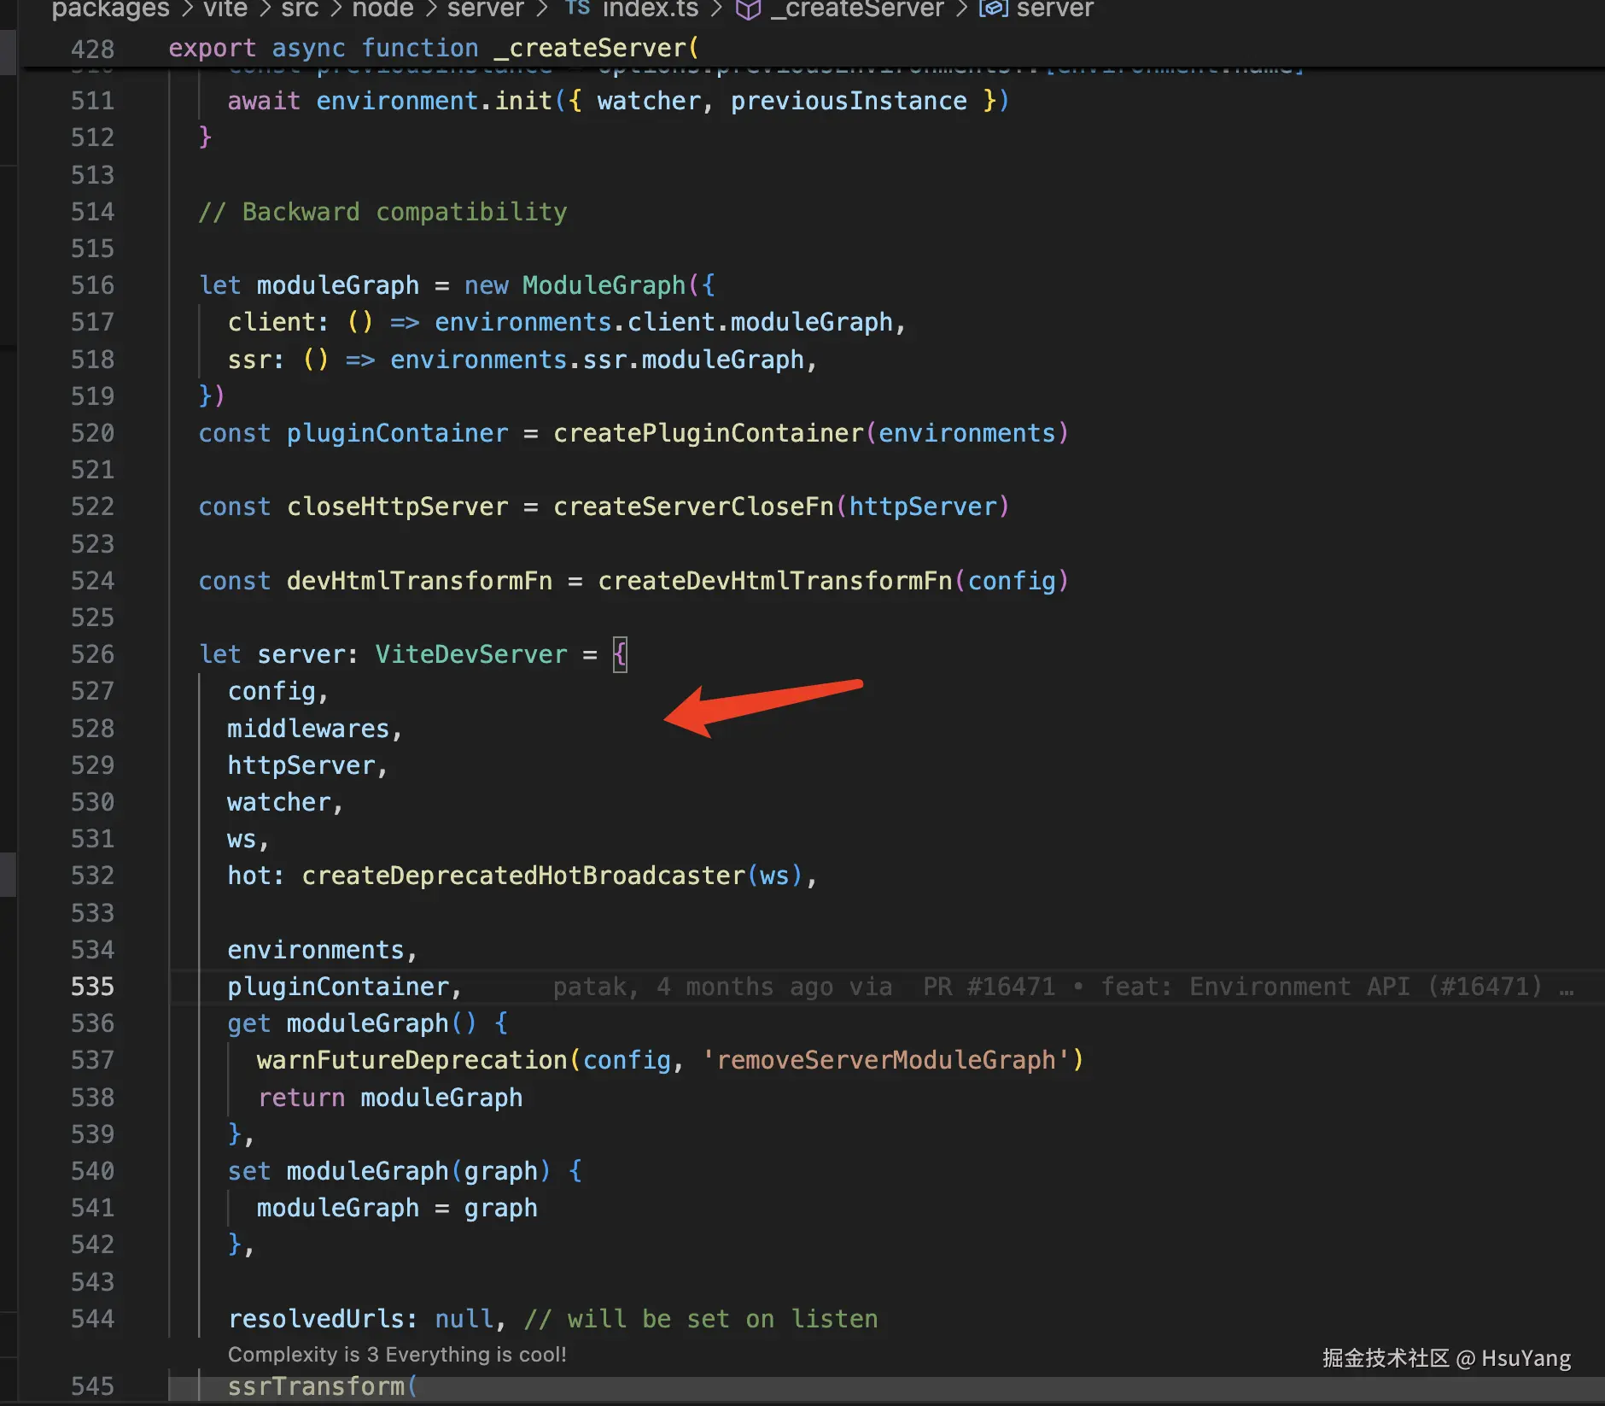
Task: Click the '// will be set on listen' comment
Action: tap(701, 1319)
